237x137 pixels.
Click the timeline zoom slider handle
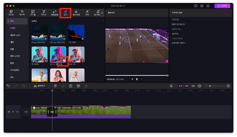click(x=210, y=86)
